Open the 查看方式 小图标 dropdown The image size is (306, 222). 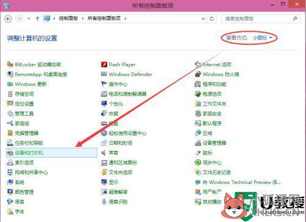pos(262,38)
